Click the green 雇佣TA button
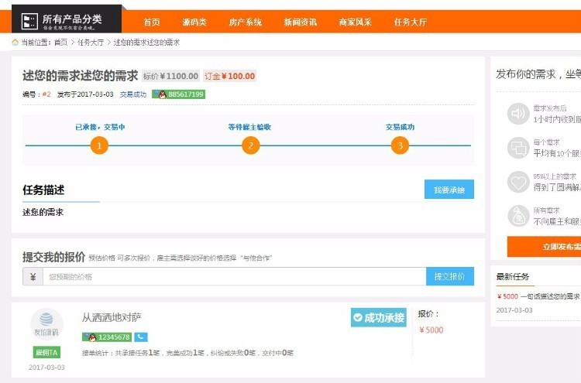The image size is (581, 383). 46,352
